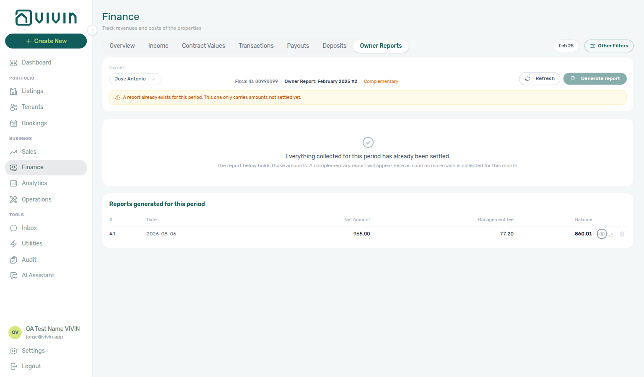644x377 pixels.
Task: Click the Reports generated for this period heading
Action: click(x=157, y=204)
